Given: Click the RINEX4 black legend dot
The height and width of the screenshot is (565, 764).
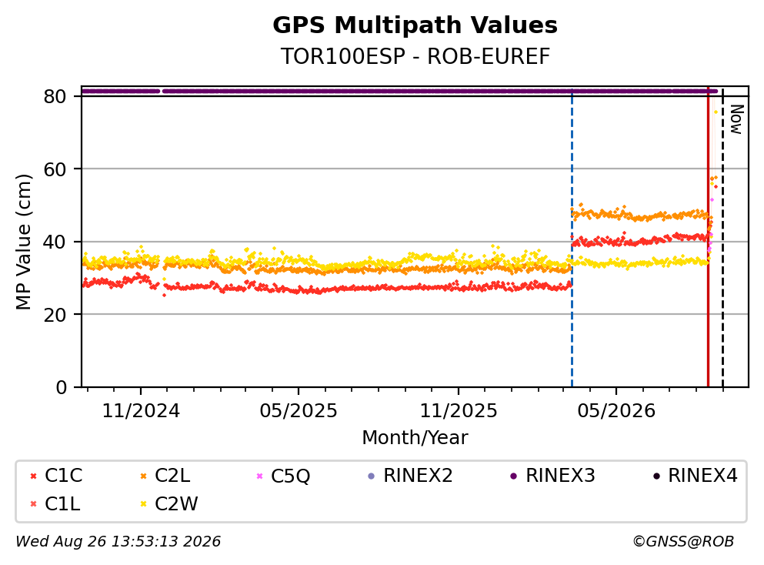Looking at the screenshot, I should [656, 476].
